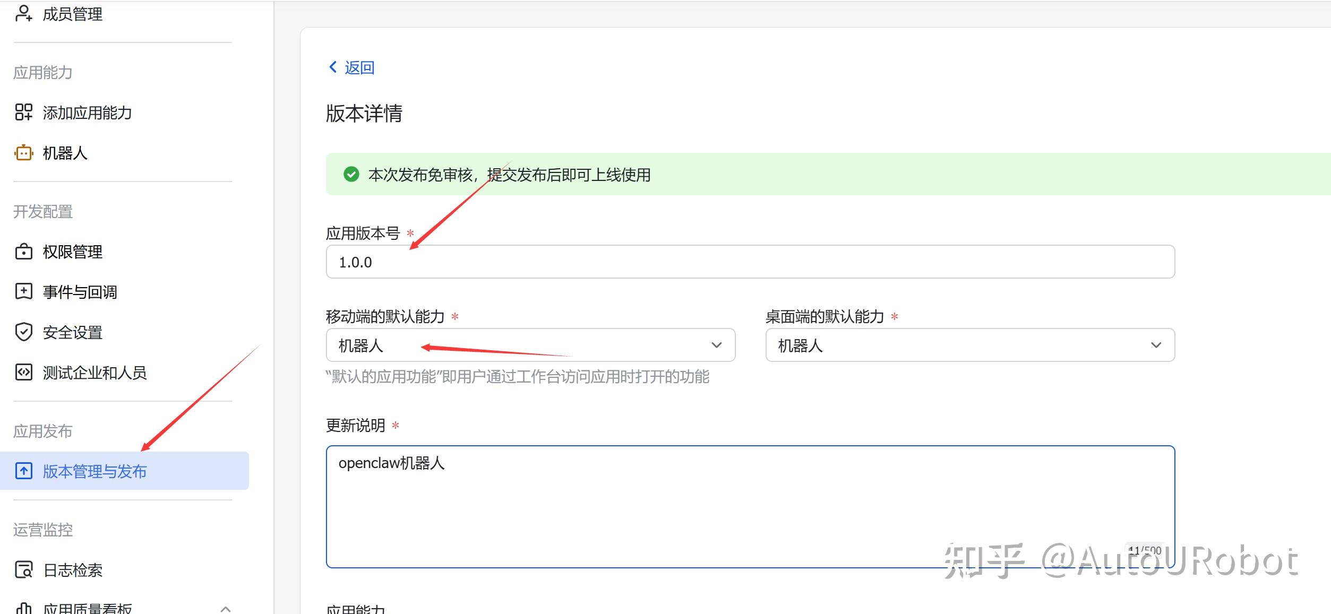Screen dimensions: 1331x614
Task: Click the orange 机器人 robot icon
Action: (23, 153)
